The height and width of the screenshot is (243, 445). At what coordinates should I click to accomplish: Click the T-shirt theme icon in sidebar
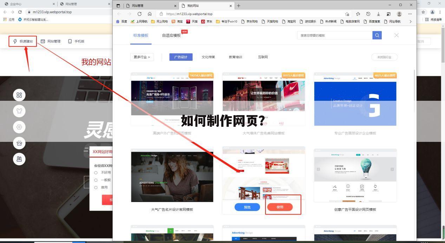(19, 111)
